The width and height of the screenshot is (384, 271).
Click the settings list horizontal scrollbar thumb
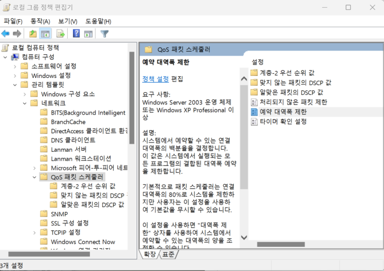[281, 244]
